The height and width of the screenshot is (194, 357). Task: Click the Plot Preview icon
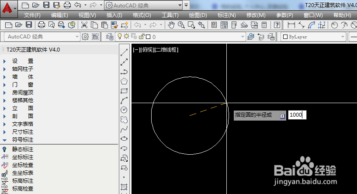52,25
